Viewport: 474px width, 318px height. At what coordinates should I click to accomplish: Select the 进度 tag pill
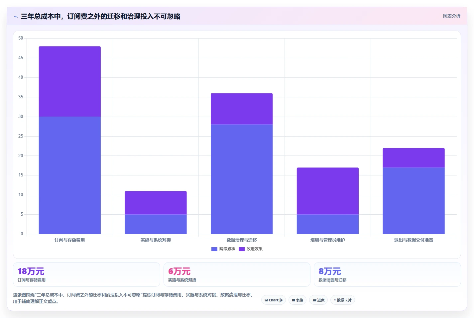[x=318, y=300]
